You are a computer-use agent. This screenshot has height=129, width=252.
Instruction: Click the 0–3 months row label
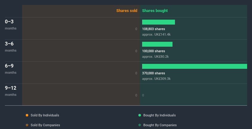coord(11,25)
